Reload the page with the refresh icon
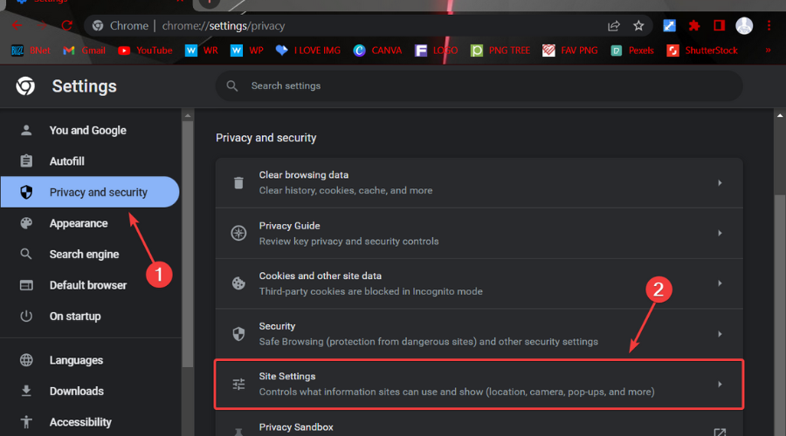Viewport: 786px width, 436px height. pos(66,25)
